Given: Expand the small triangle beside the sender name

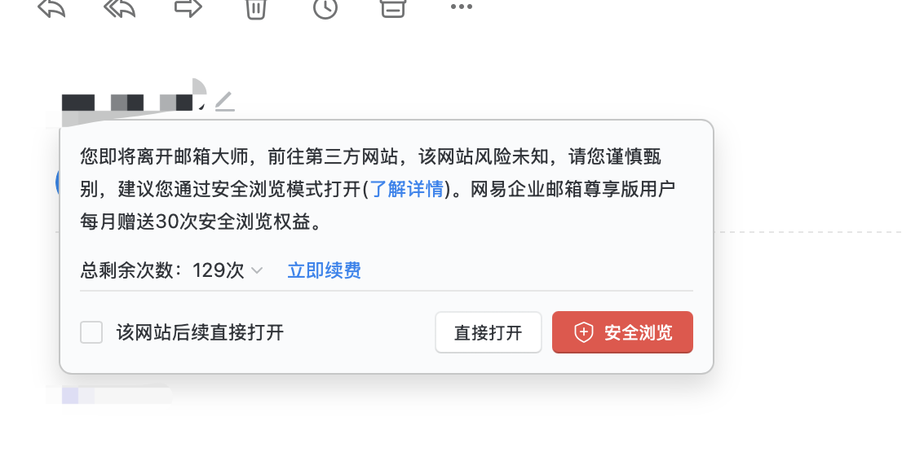Looking at the screenshot, I should (x=201, y=106).
